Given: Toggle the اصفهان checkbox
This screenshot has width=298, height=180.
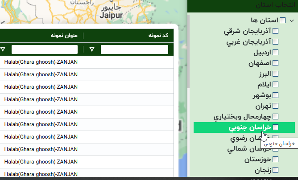Looking at the screenshot, I should (x=275, y=63).
